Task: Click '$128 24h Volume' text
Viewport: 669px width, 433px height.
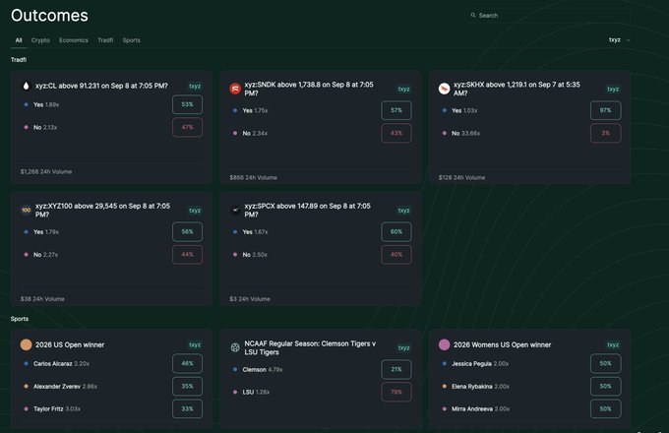Action: click(461, 177)
